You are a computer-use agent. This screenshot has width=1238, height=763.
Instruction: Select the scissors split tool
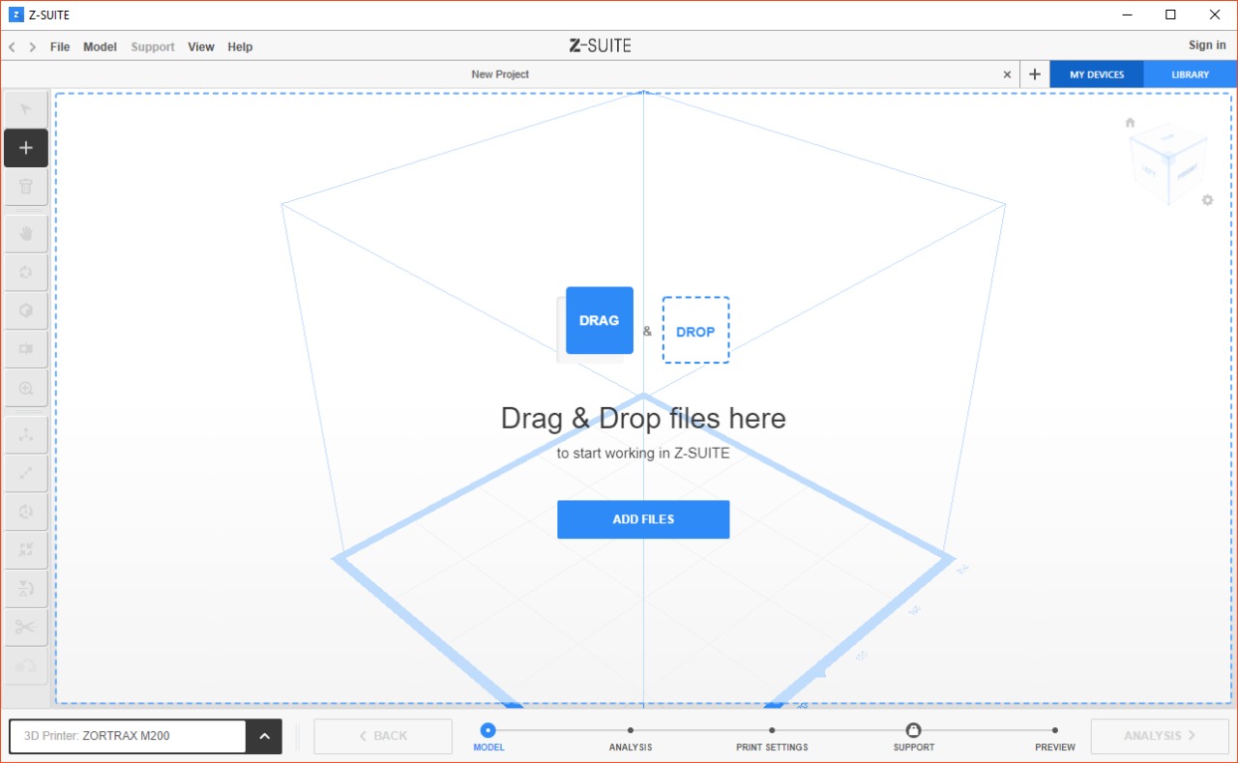coord(26,627)
